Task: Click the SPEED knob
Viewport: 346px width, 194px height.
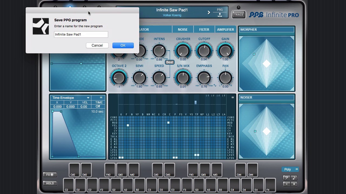Action: (x=159, y=78)
